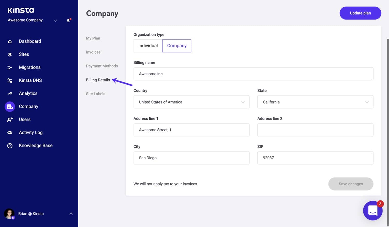Click the Company building icon

point(10,107)
